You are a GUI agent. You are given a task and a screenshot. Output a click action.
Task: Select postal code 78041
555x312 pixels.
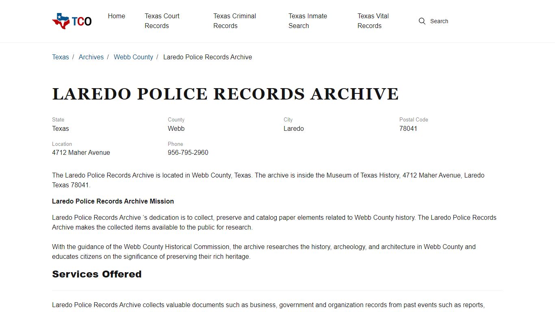pyautogui.click(x=408, y=129)
